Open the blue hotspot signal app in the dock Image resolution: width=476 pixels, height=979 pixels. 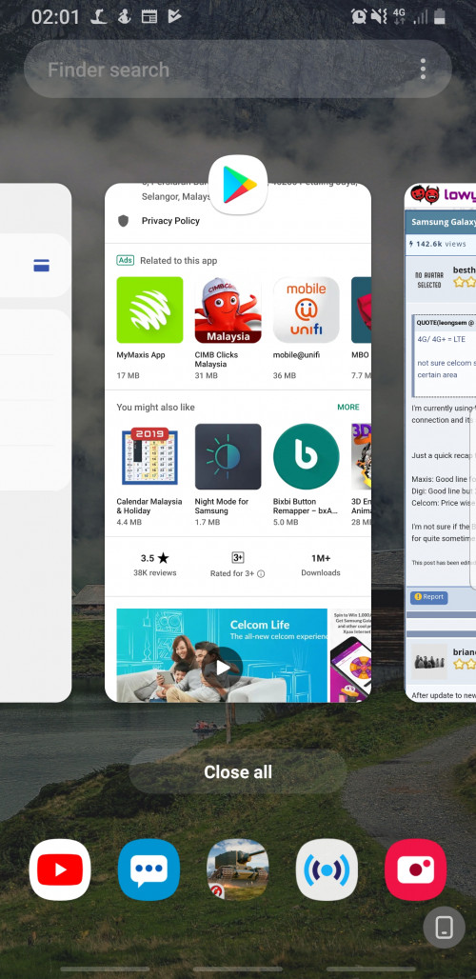click(327, 869)
